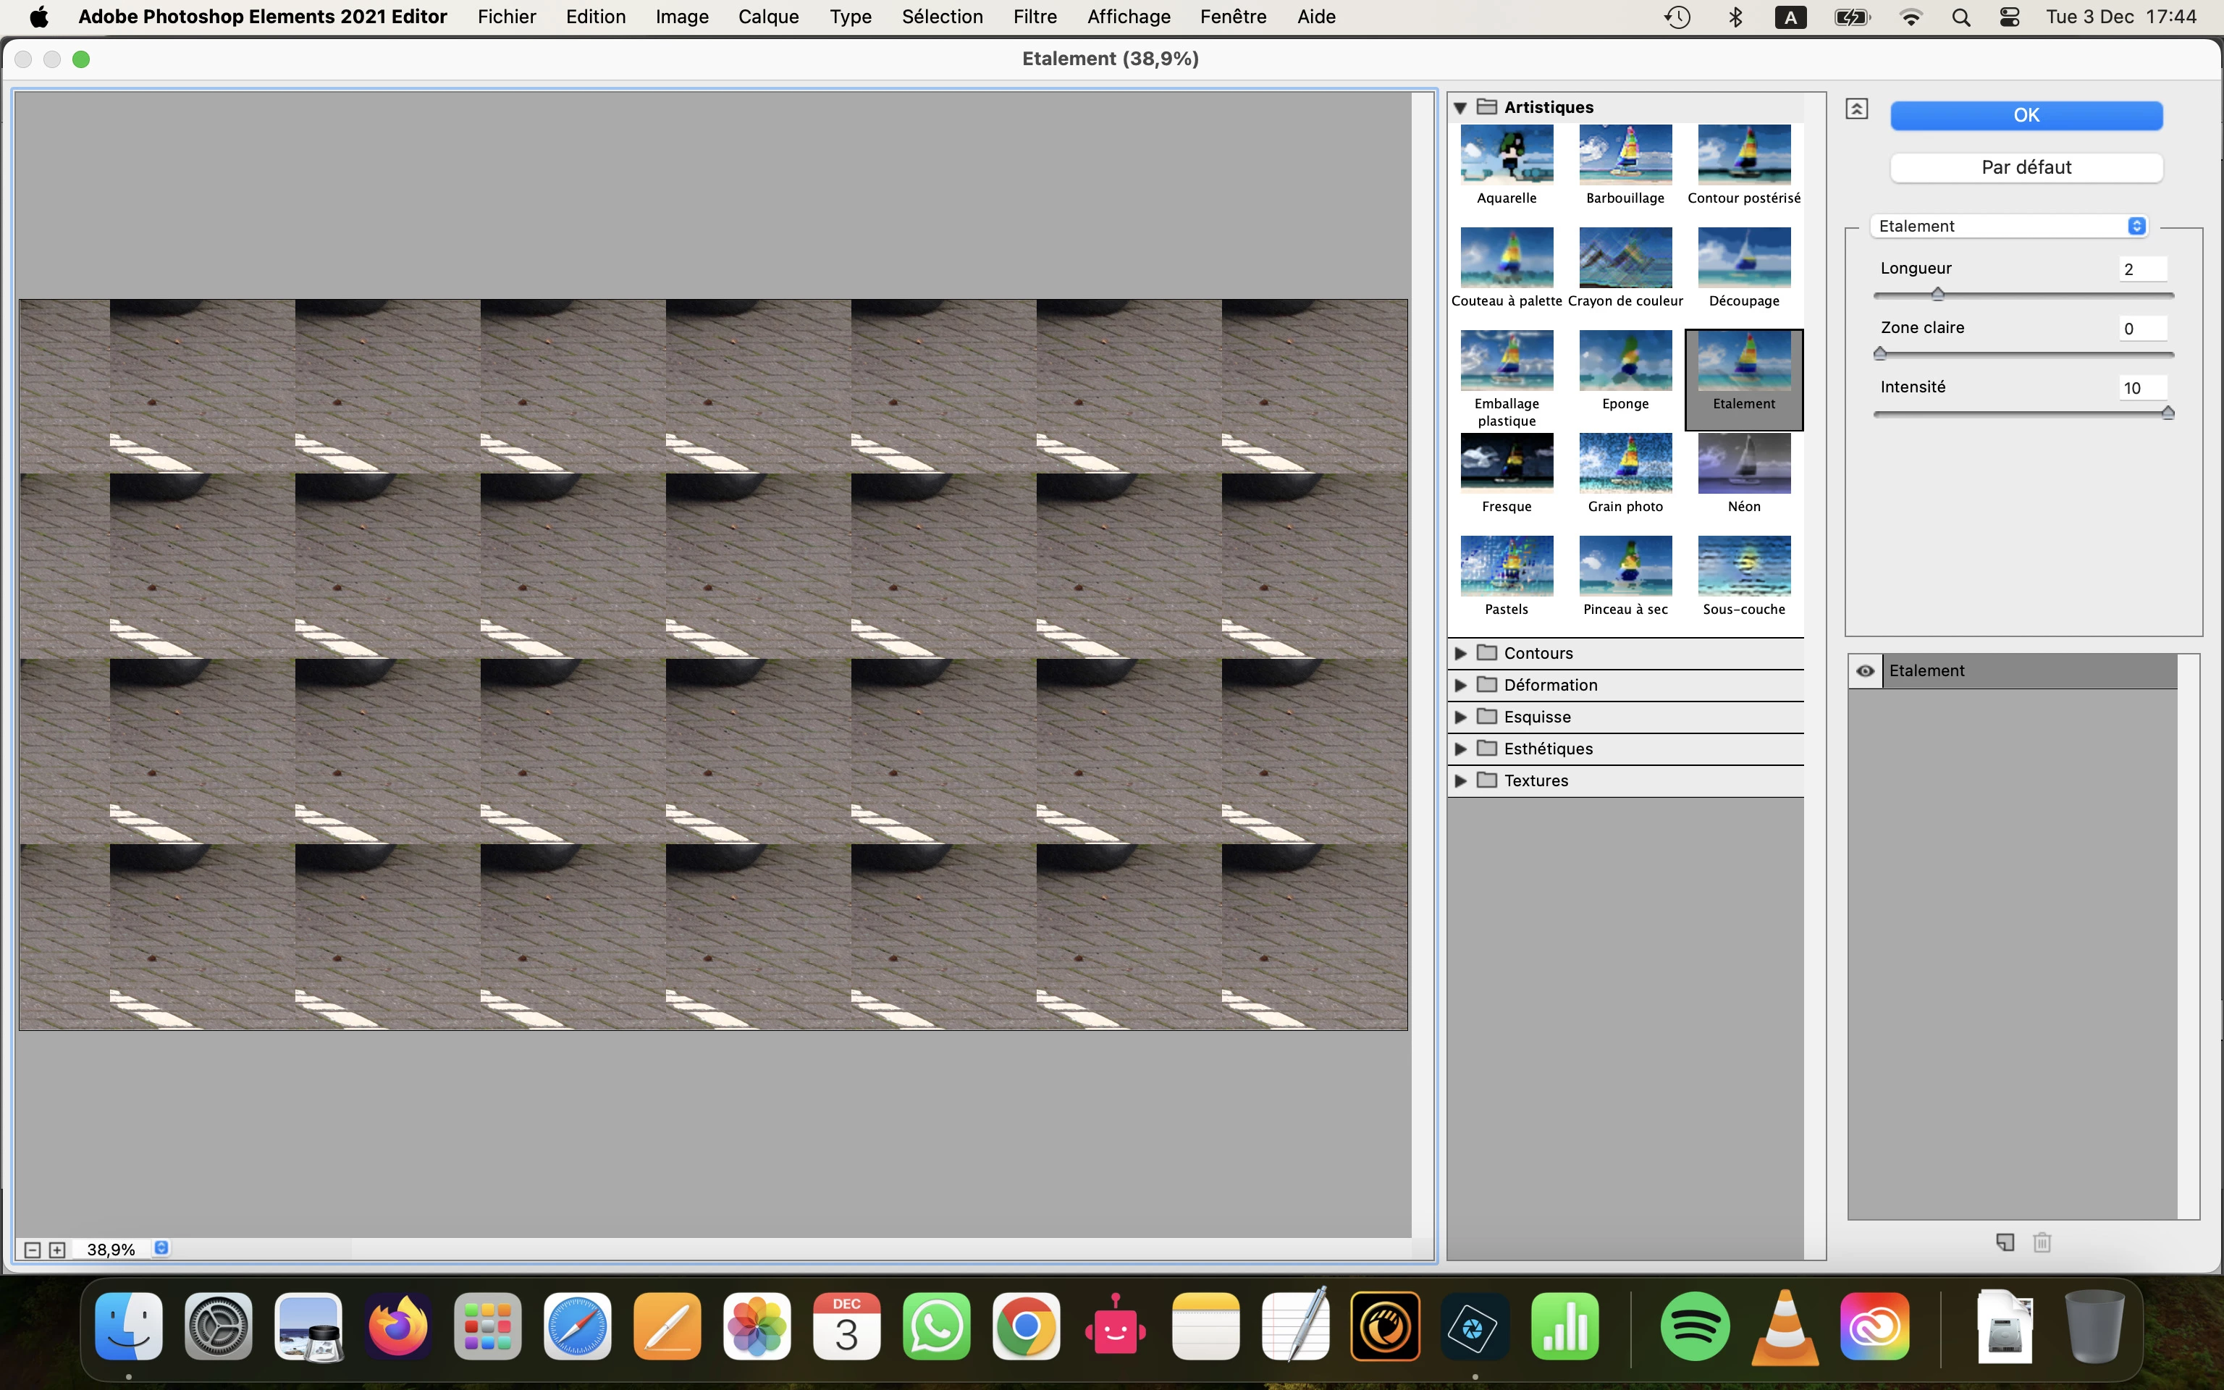Collapse the filter gallery thumbnails panel icon
2224x1390 pixels.
click(1856, 109)
